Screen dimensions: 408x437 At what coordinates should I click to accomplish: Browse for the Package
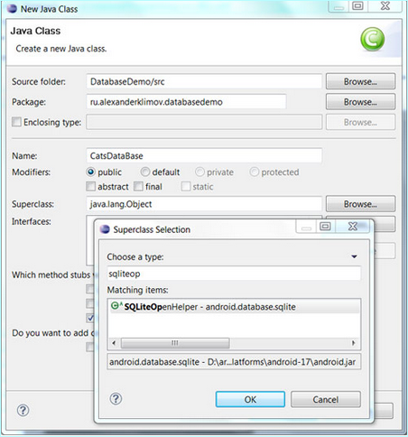pyautogui.click(x=360, y=102)
